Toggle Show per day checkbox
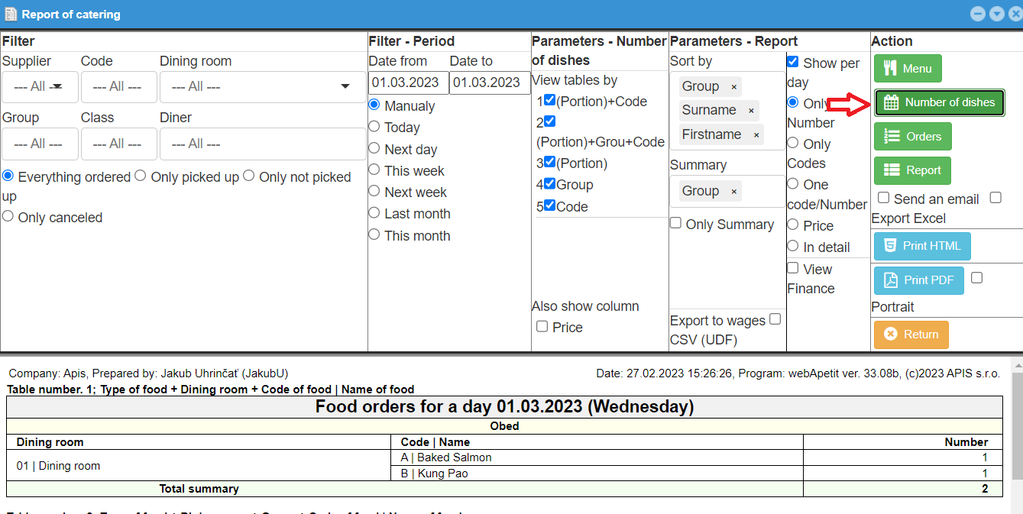The width and height of the screenshot is (1023, 514). [793, 62]
